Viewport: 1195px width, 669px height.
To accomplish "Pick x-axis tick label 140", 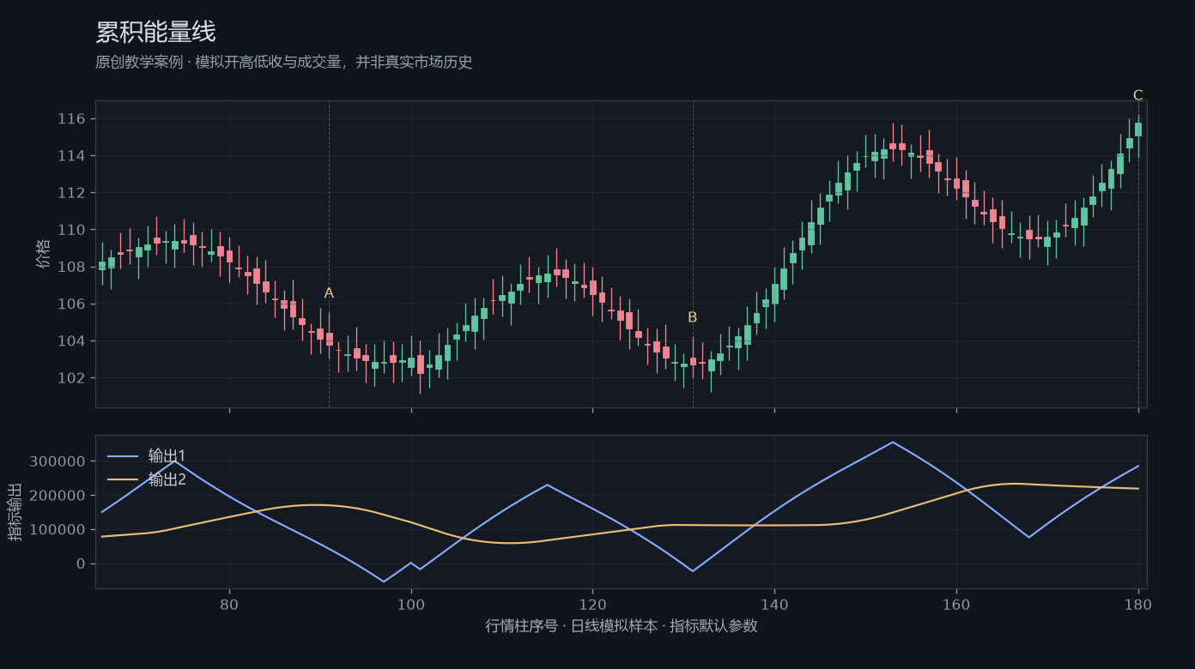I will 774,604.
